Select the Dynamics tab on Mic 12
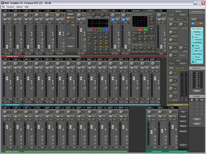Screen dimensions: 206x154 137,11
